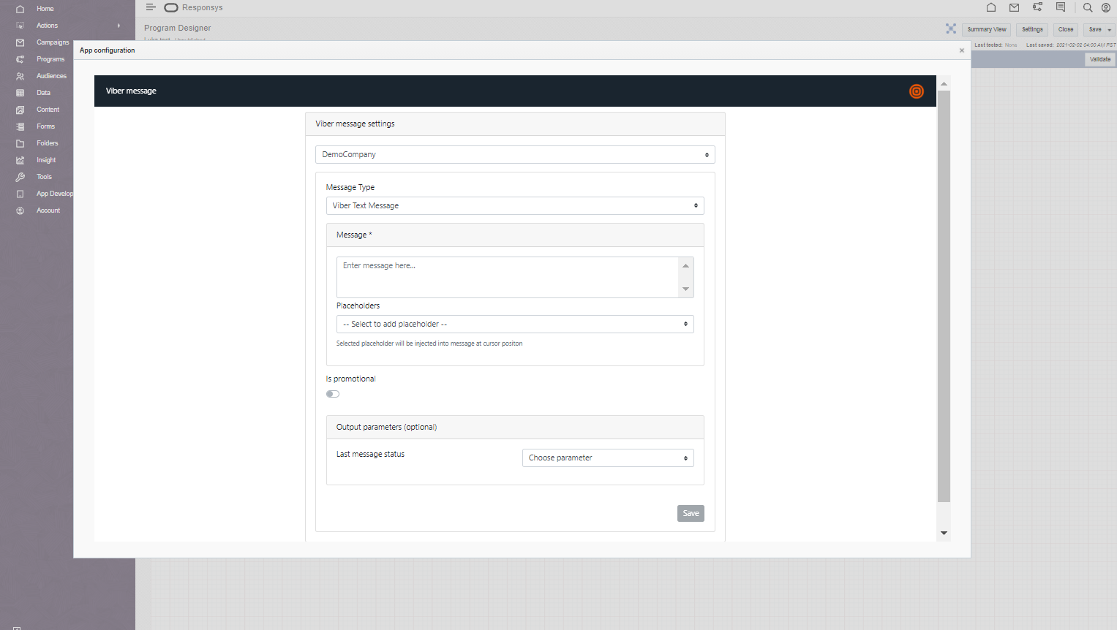Close the App configuration dialog

(x=962, y=50)
